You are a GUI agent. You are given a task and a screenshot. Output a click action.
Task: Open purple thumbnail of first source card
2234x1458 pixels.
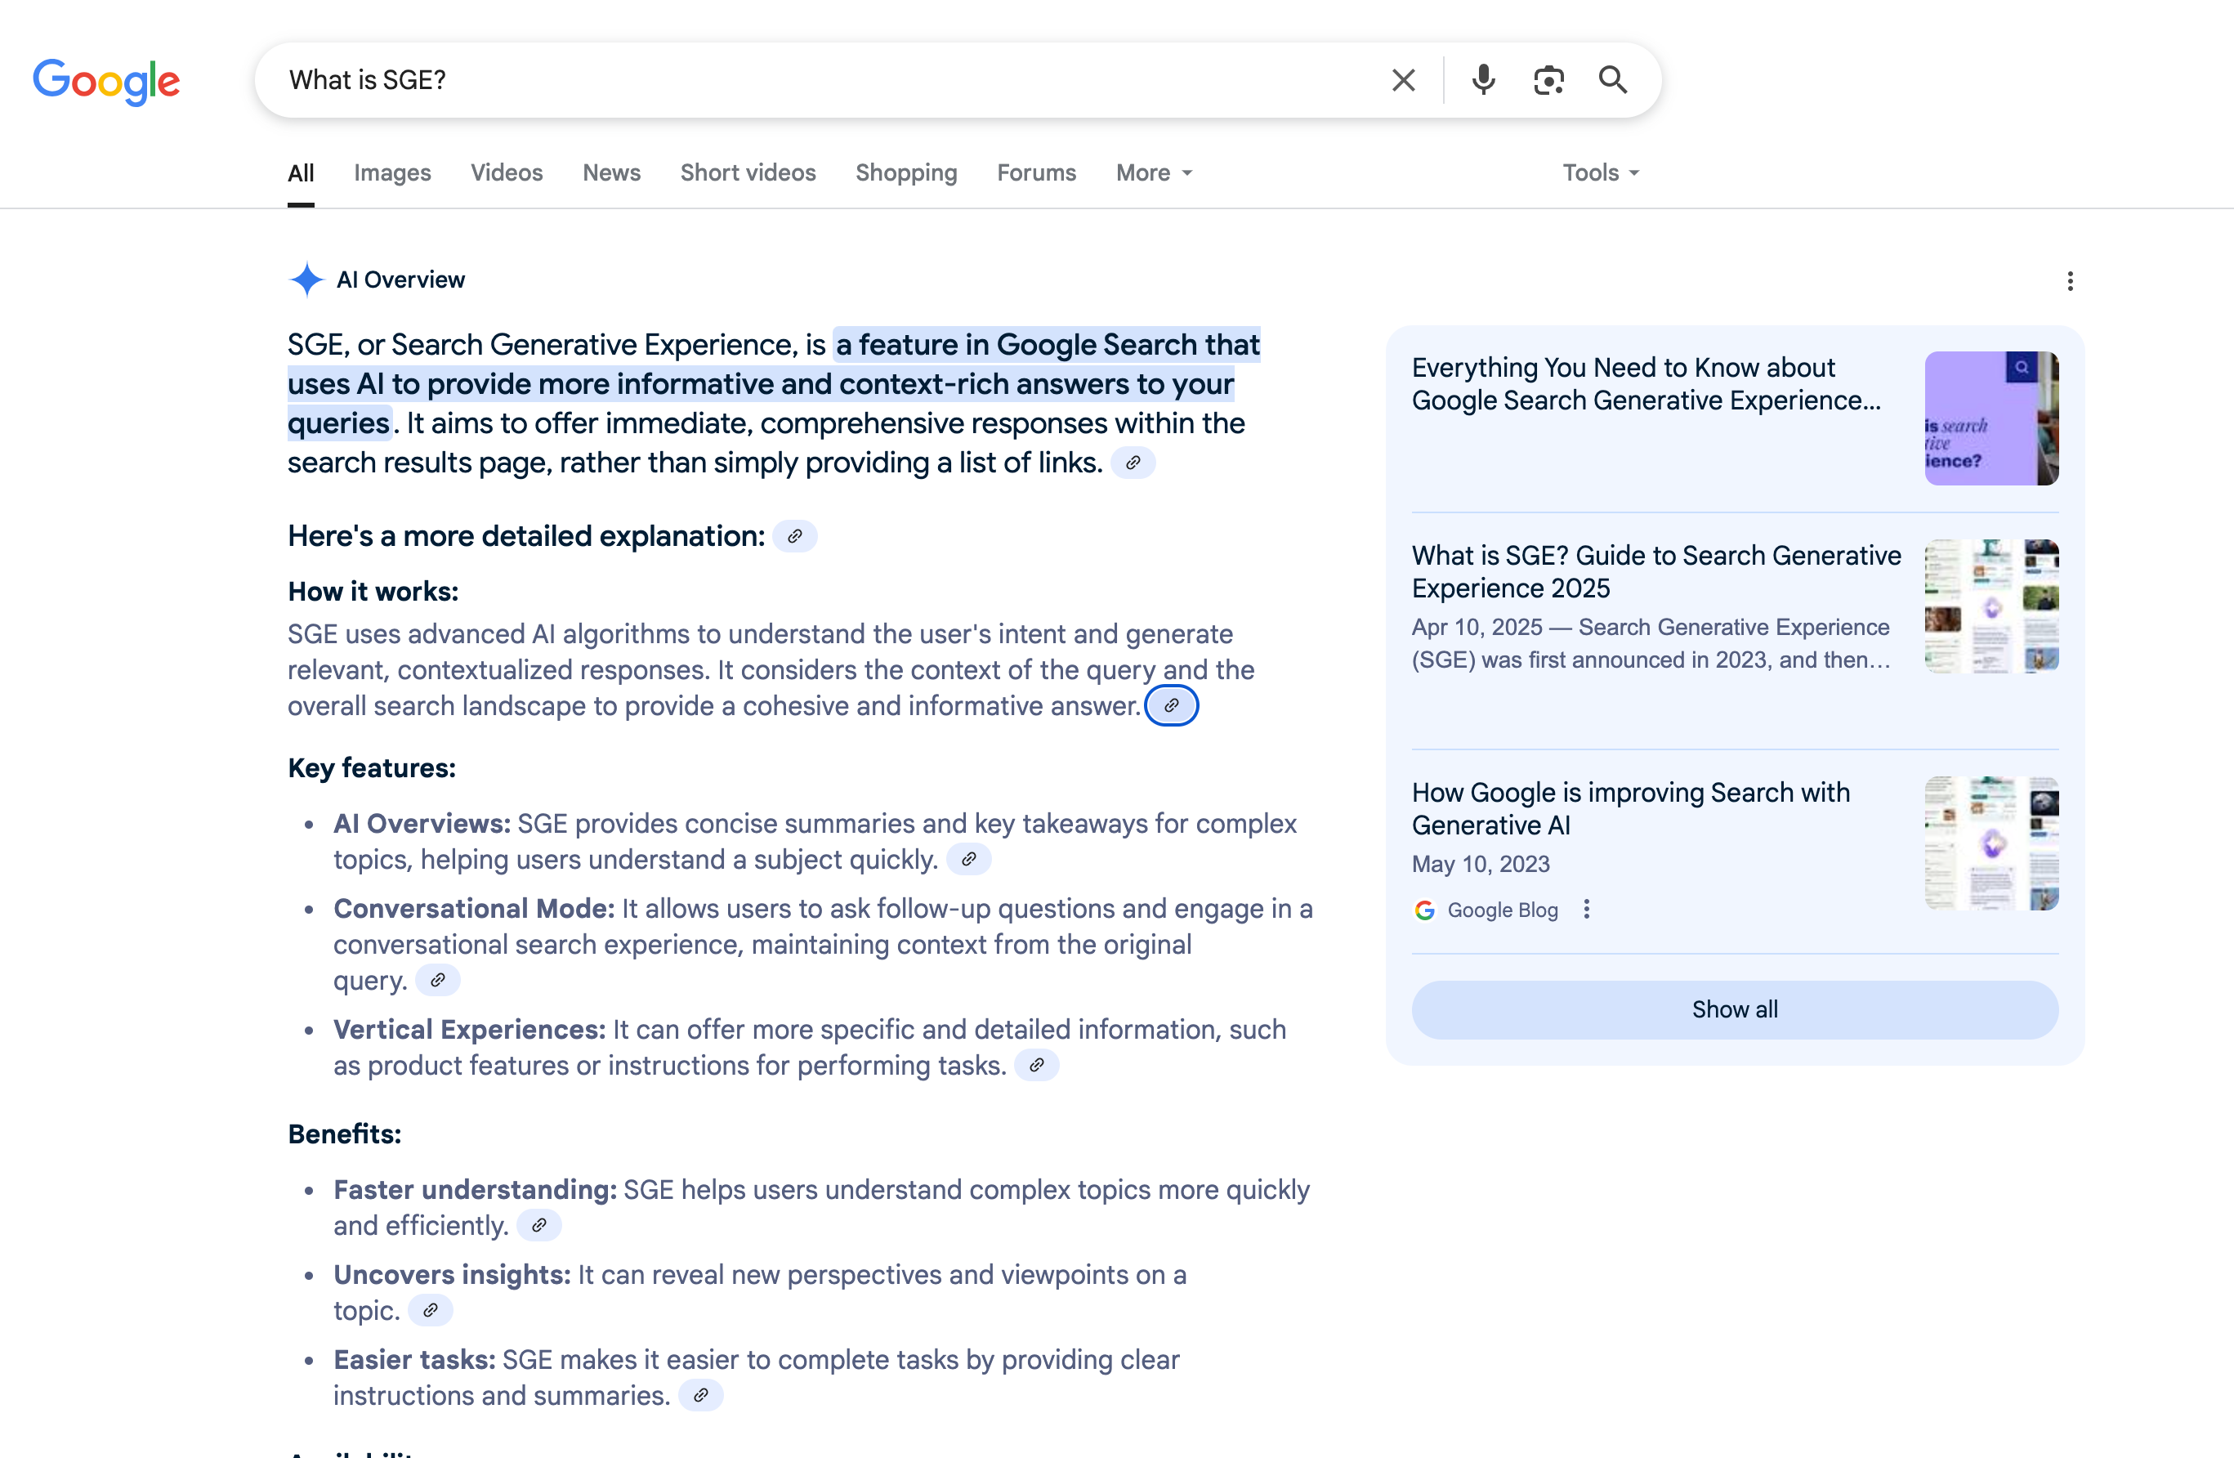tap(1990, 418)
